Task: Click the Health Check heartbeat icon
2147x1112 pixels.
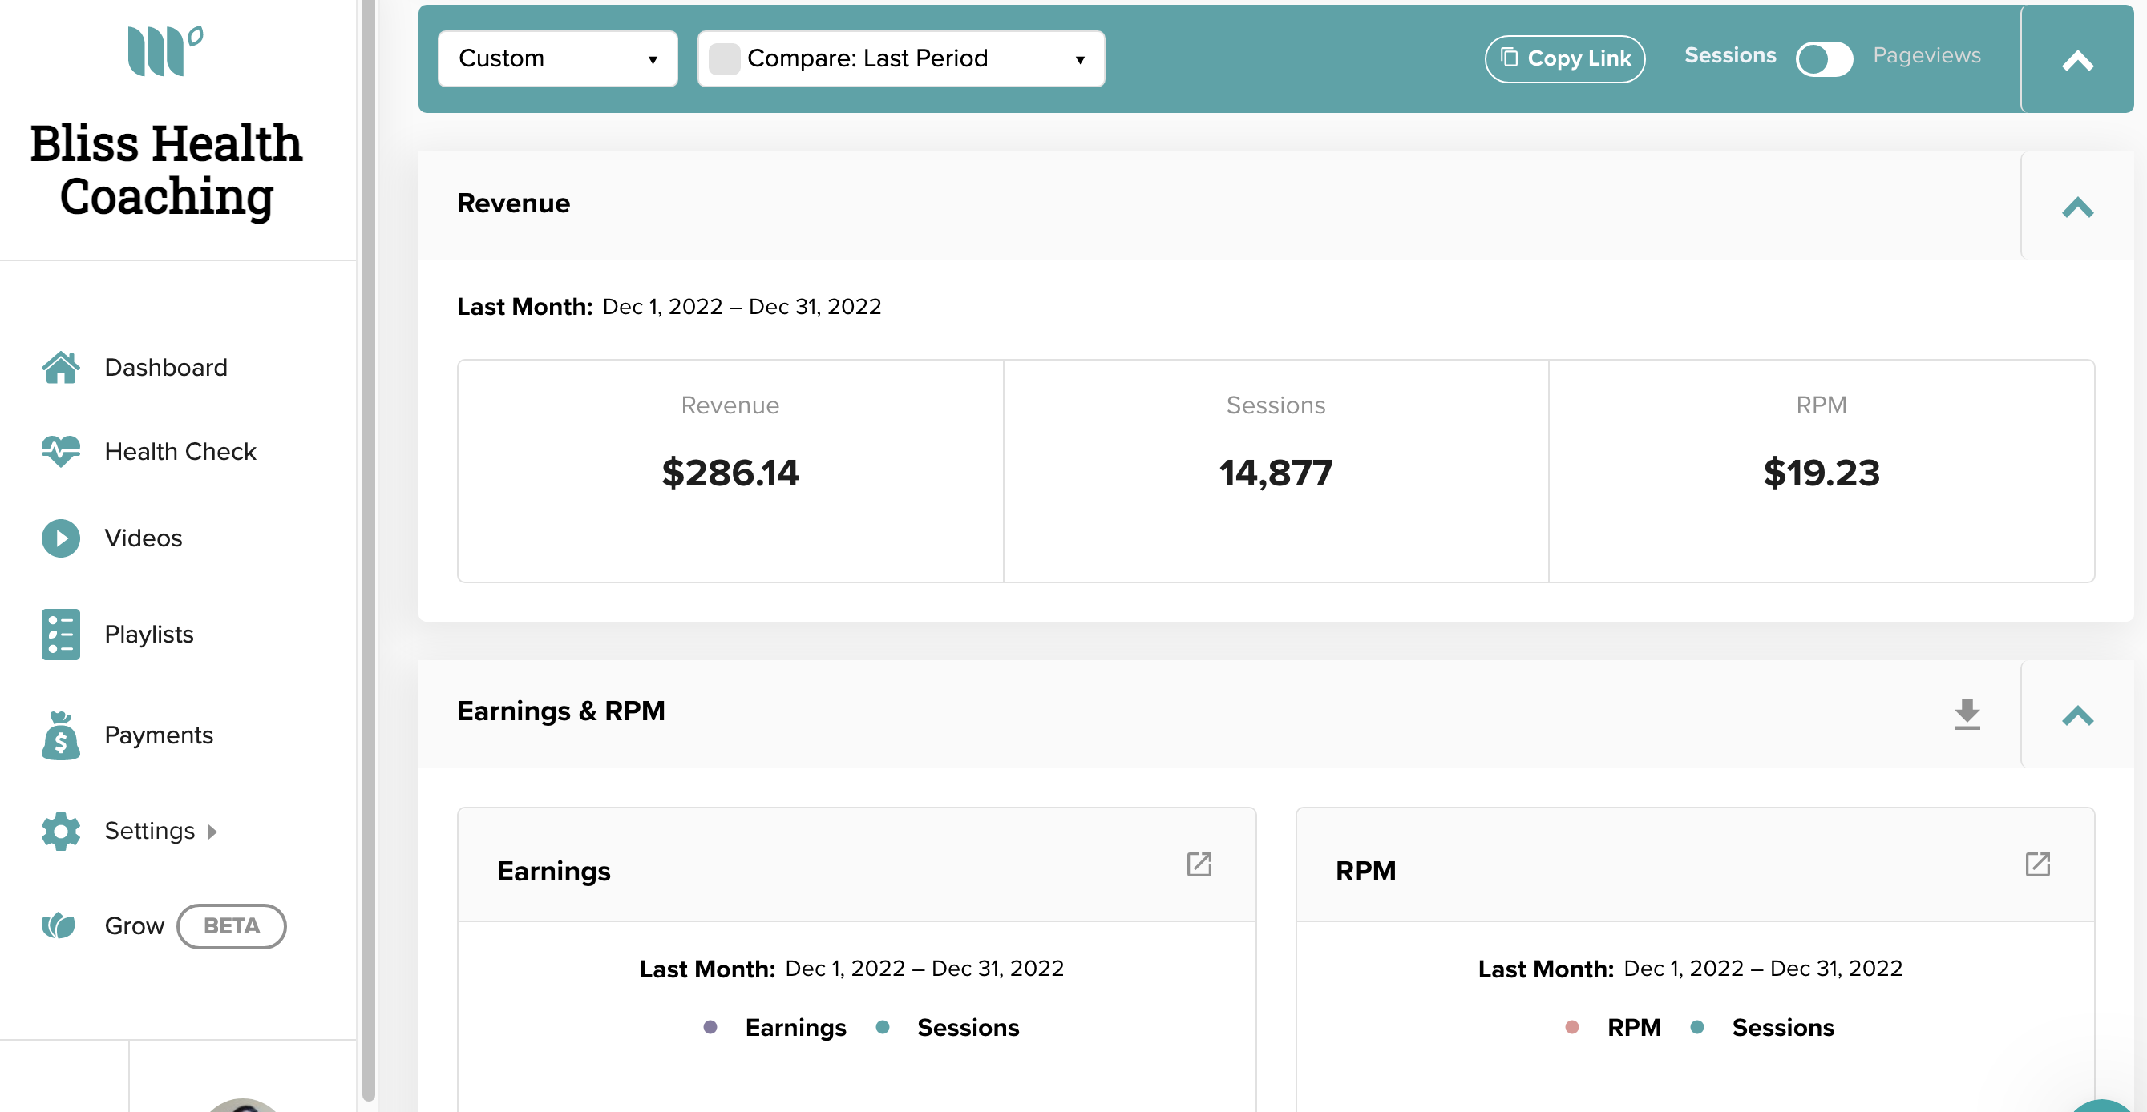Action: (61, 452)
